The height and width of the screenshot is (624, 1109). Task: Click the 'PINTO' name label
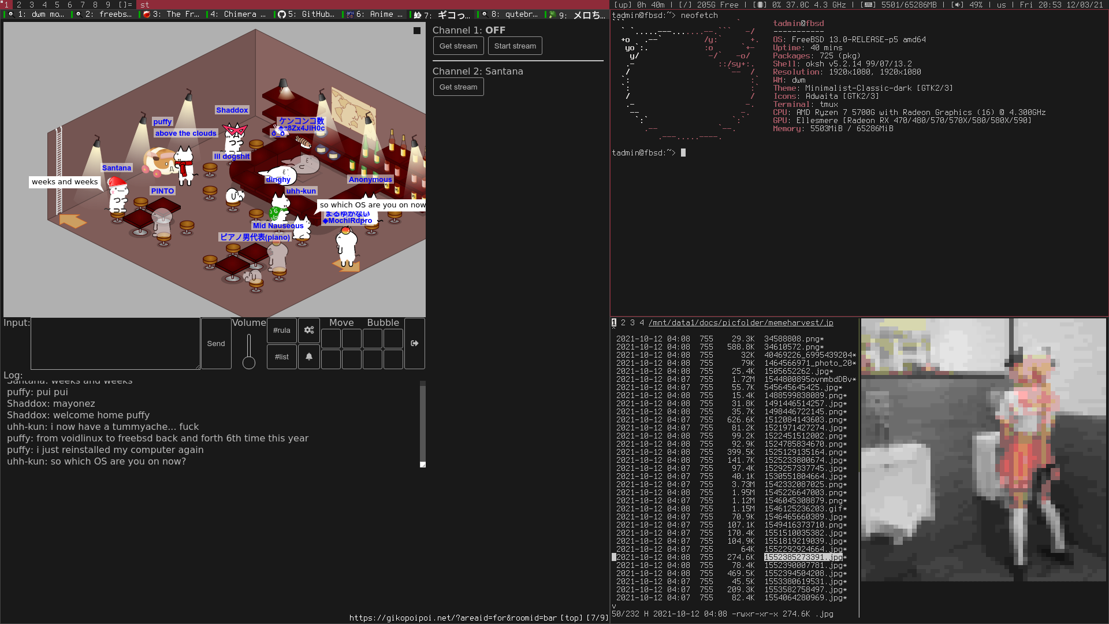tap(162, 191)
